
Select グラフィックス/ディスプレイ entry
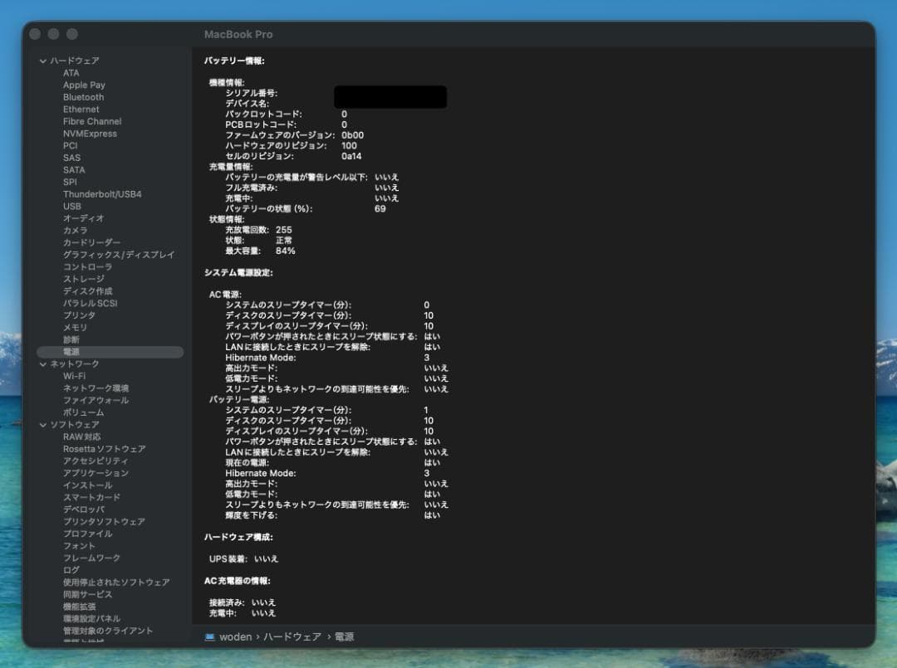[119, 255]
